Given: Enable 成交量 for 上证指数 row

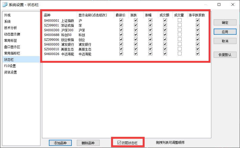Looking at the screenshot, I should tap(180, 20).
